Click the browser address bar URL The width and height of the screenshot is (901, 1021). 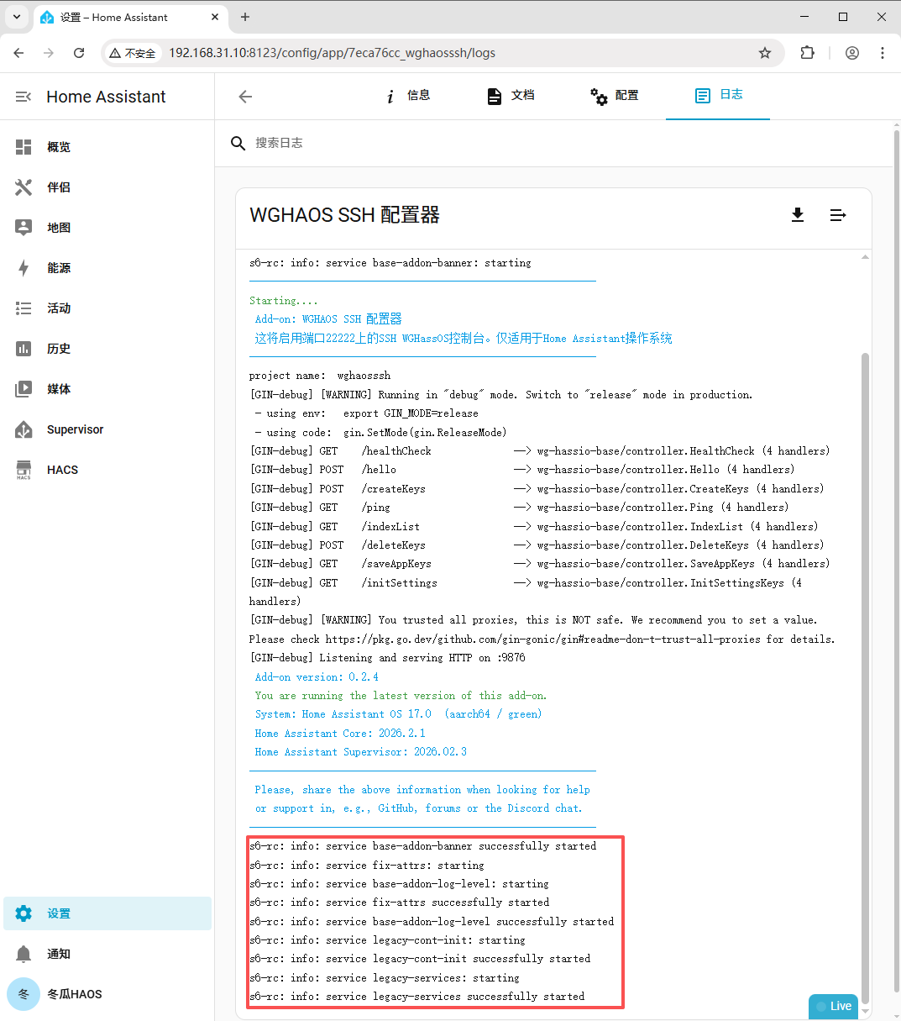pyautogui.click(x=332, y=53)
